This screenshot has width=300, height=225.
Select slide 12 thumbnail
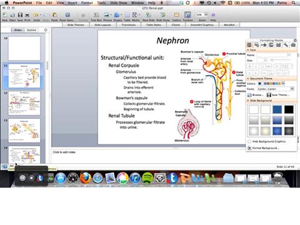(24, 103)
